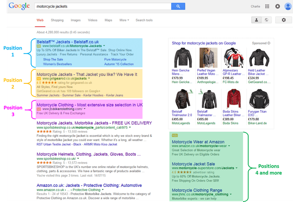Expand arrow beside jhmc.co.uk/motorcycle_clothing URL
293x202 pixels.
(x=231, y=194)
